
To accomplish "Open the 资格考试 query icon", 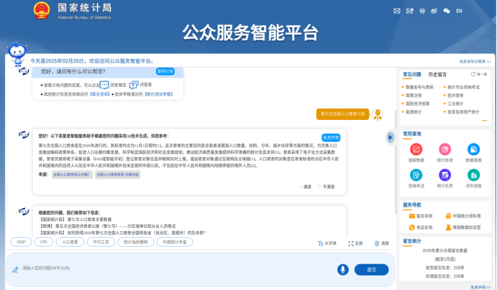I will [x=416, y=176].
